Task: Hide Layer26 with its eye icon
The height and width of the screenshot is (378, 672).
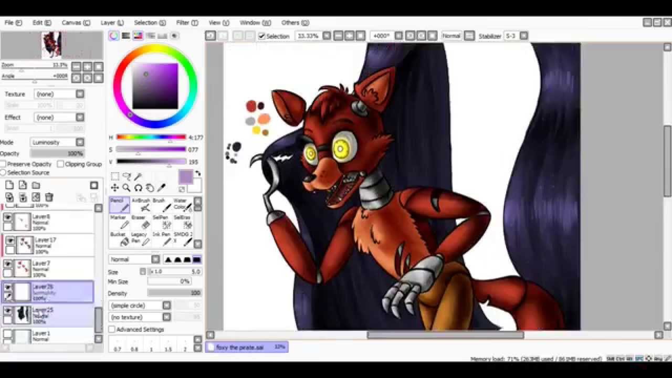Action: coord(8,288)
